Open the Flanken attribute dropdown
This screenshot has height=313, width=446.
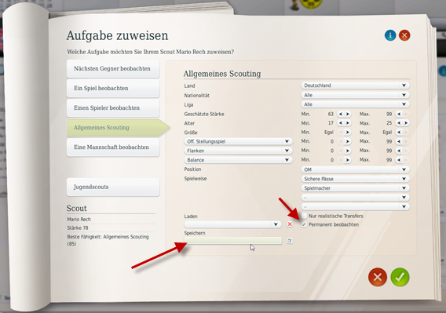[x=239, y=151]
